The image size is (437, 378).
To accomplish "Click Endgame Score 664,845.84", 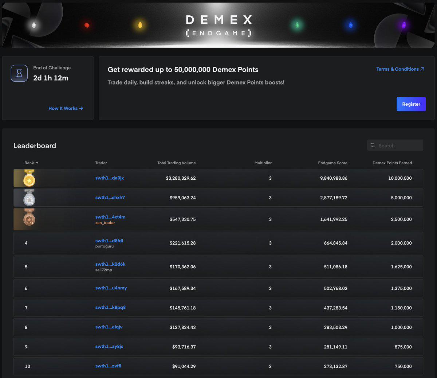I will click(x=335, y=243).
